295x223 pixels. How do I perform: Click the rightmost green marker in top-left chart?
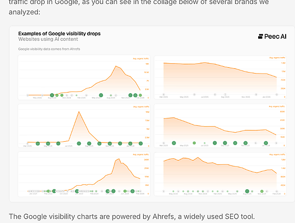point(141,95)
